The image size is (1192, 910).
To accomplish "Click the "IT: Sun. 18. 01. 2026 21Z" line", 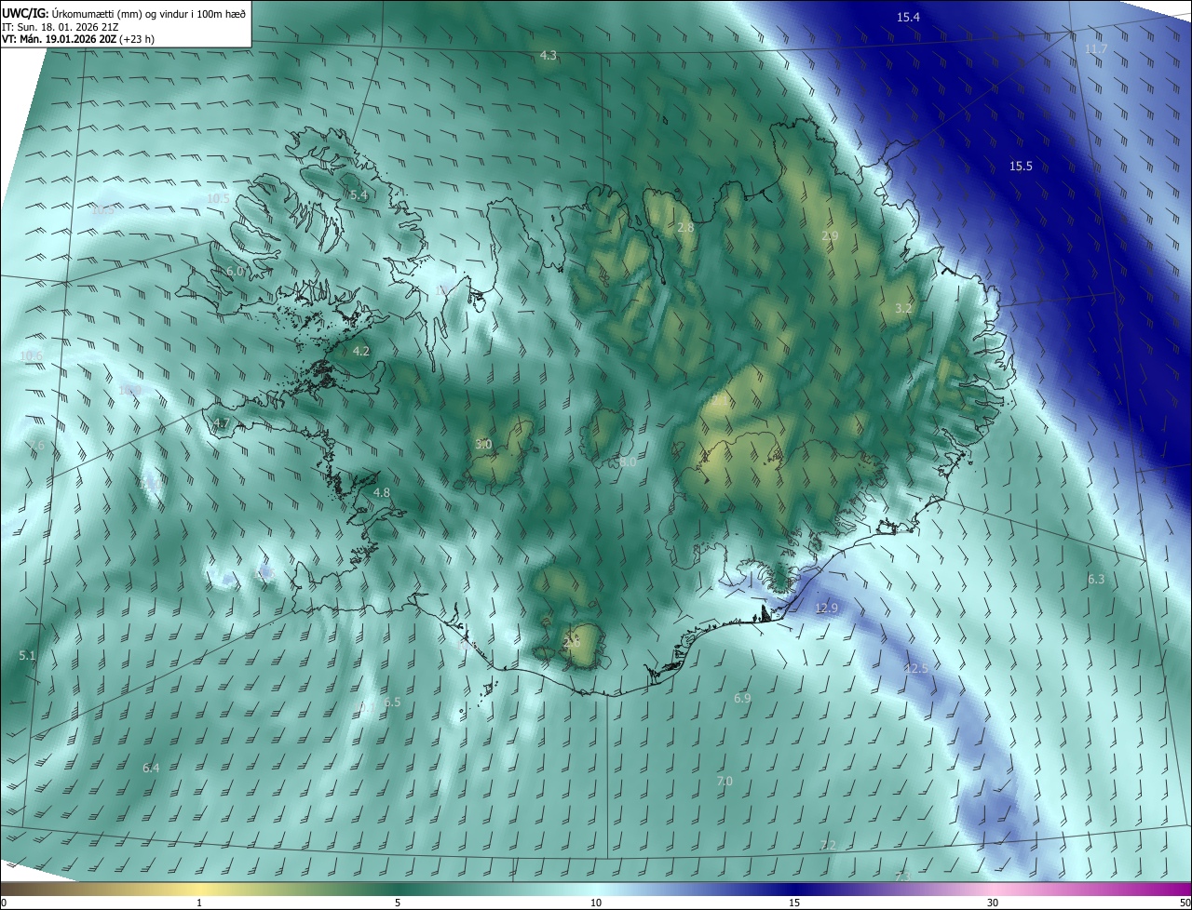I will (x=60, y=26).
